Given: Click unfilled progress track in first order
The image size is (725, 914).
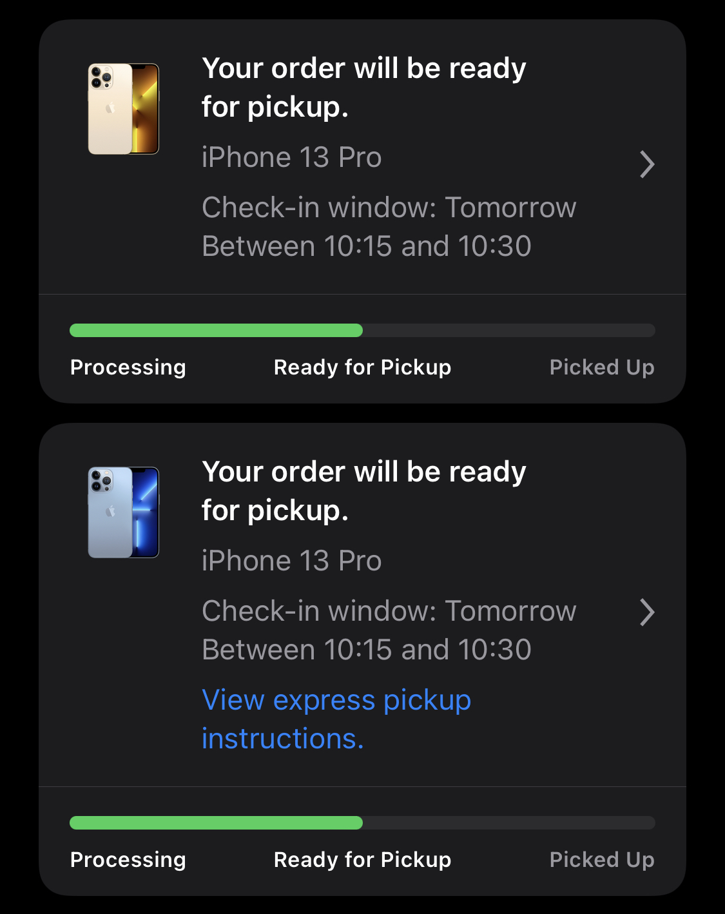Looking at the screenshot, I should (509, 331).
